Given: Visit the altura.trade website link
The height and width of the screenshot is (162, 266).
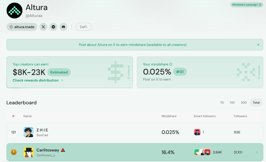Looking at the screenshot, I should (22, 27).
